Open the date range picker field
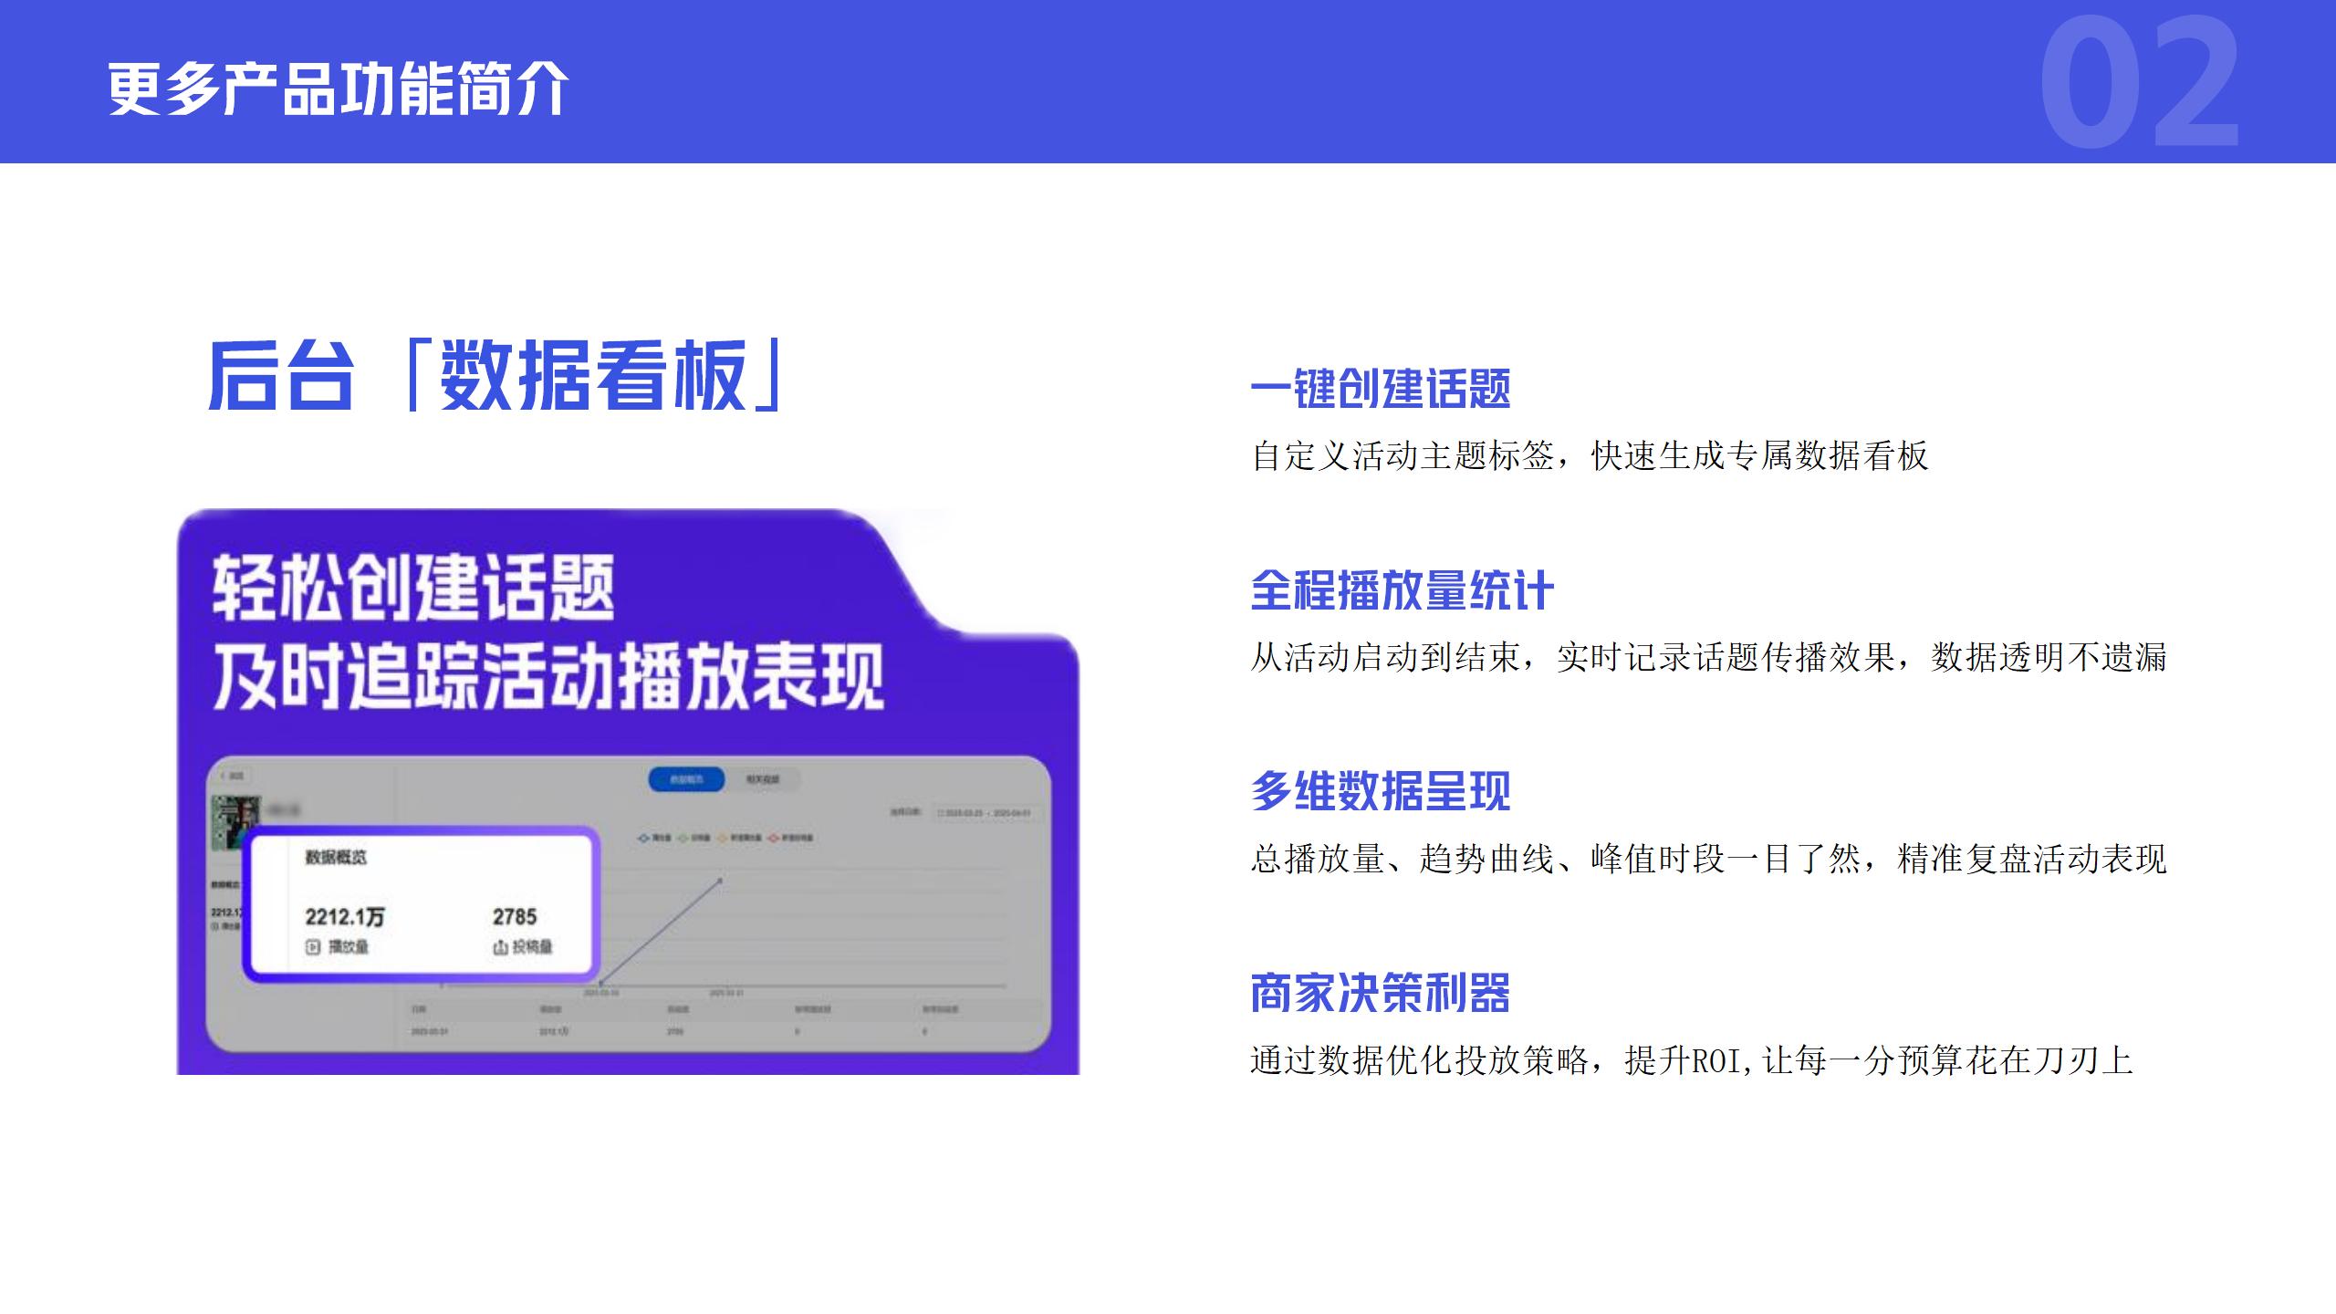The image size is (2336, 1314). pos(985,812)
